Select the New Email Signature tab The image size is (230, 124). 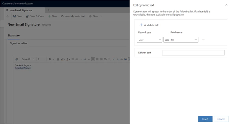pyautogui.click(x=21, y=10)
